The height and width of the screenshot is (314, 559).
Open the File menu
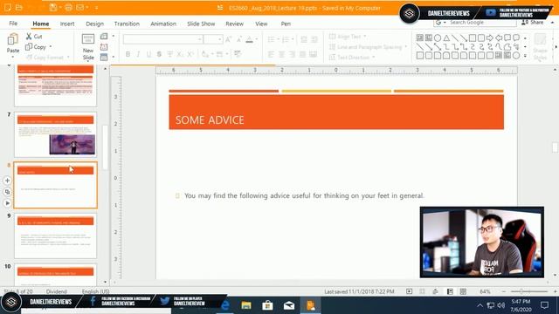click(x=13, y=24)
